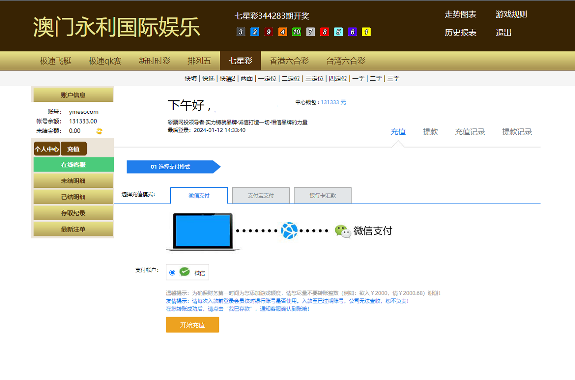The image size is (575, 380).
Task: Open the 香港六合彩 game menu
Action: click(289, 61)
